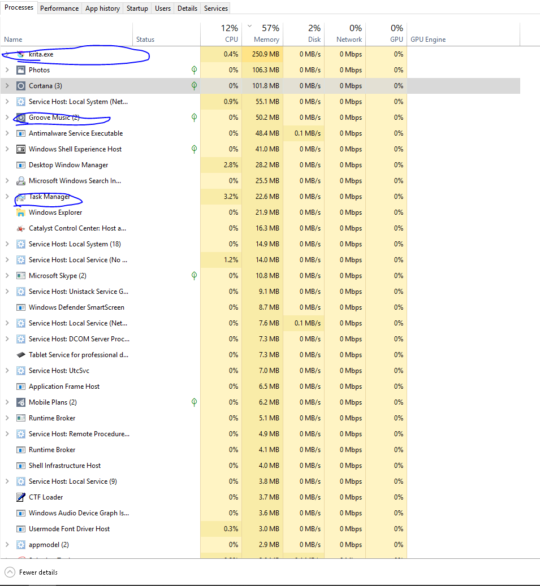Viewport: 540px width, 586px height.
Task: Click the Windows Explorer folder icon
Action: pos(21,212)
